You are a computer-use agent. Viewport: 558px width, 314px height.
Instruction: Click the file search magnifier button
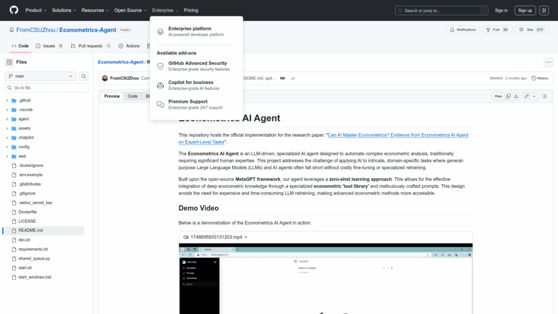(x=84, y=76)
